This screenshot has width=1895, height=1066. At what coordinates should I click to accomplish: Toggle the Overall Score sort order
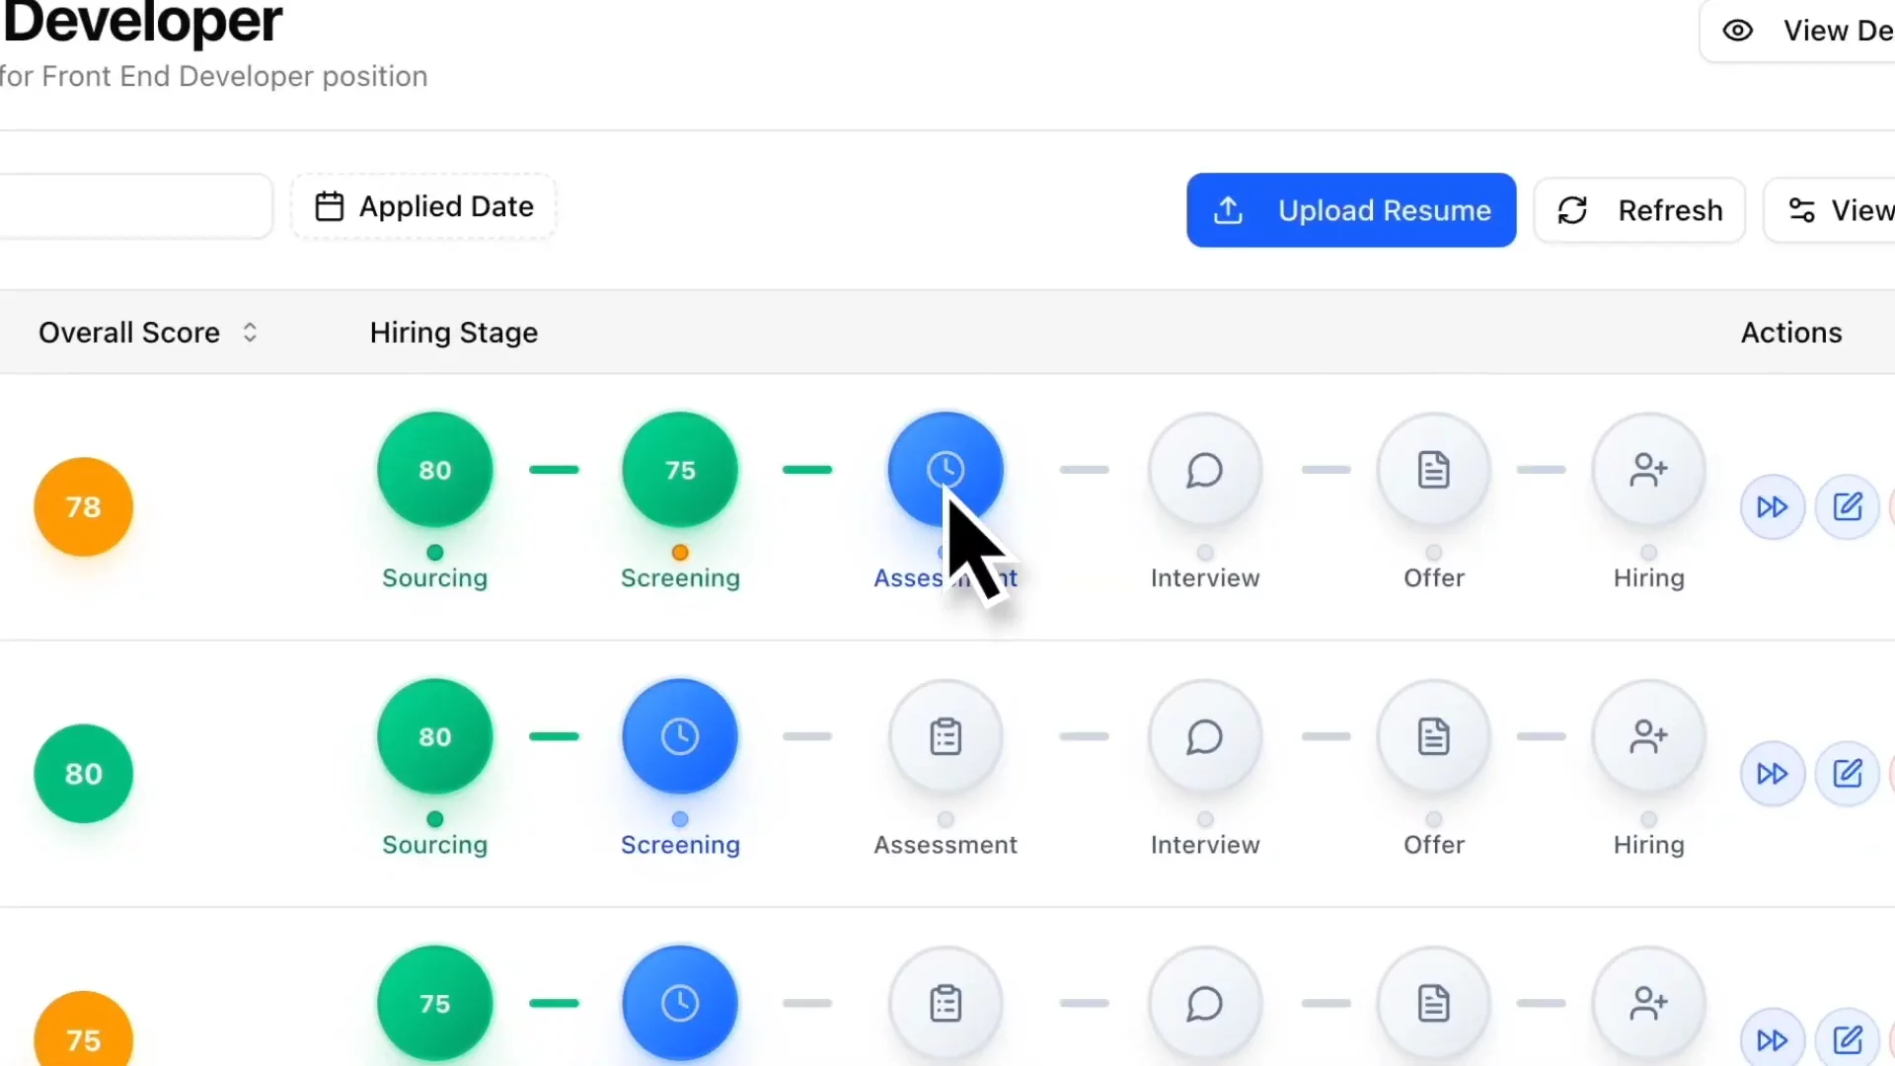(x=250, y=333)
